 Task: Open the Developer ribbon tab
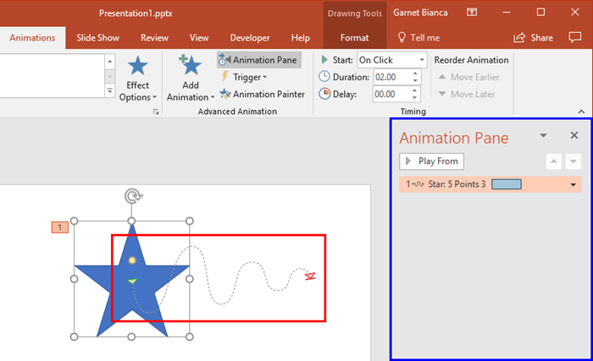click(x=250, y=38)
